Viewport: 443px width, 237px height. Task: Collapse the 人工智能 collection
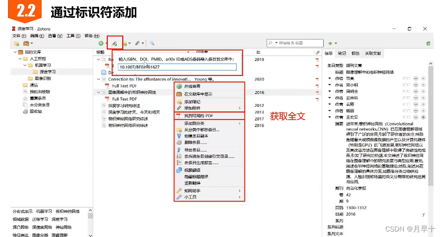coord(20,58)
